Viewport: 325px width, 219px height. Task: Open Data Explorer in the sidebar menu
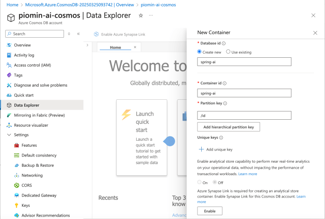point(27,105)
